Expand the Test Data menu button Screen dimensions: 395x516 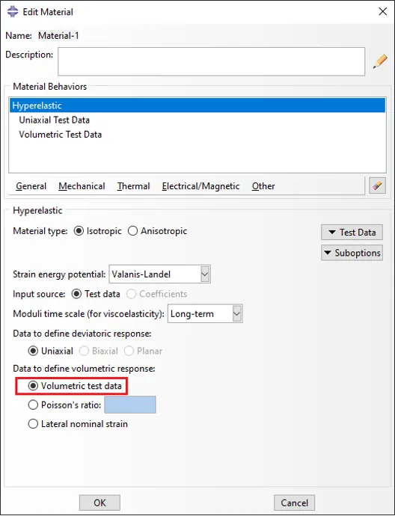(352, 233)
